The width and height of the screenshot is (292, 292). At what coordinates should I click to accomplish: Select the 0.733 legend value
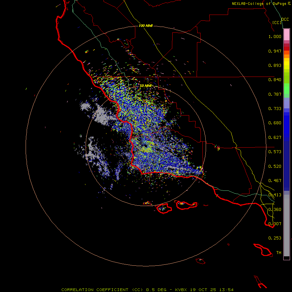275,109
